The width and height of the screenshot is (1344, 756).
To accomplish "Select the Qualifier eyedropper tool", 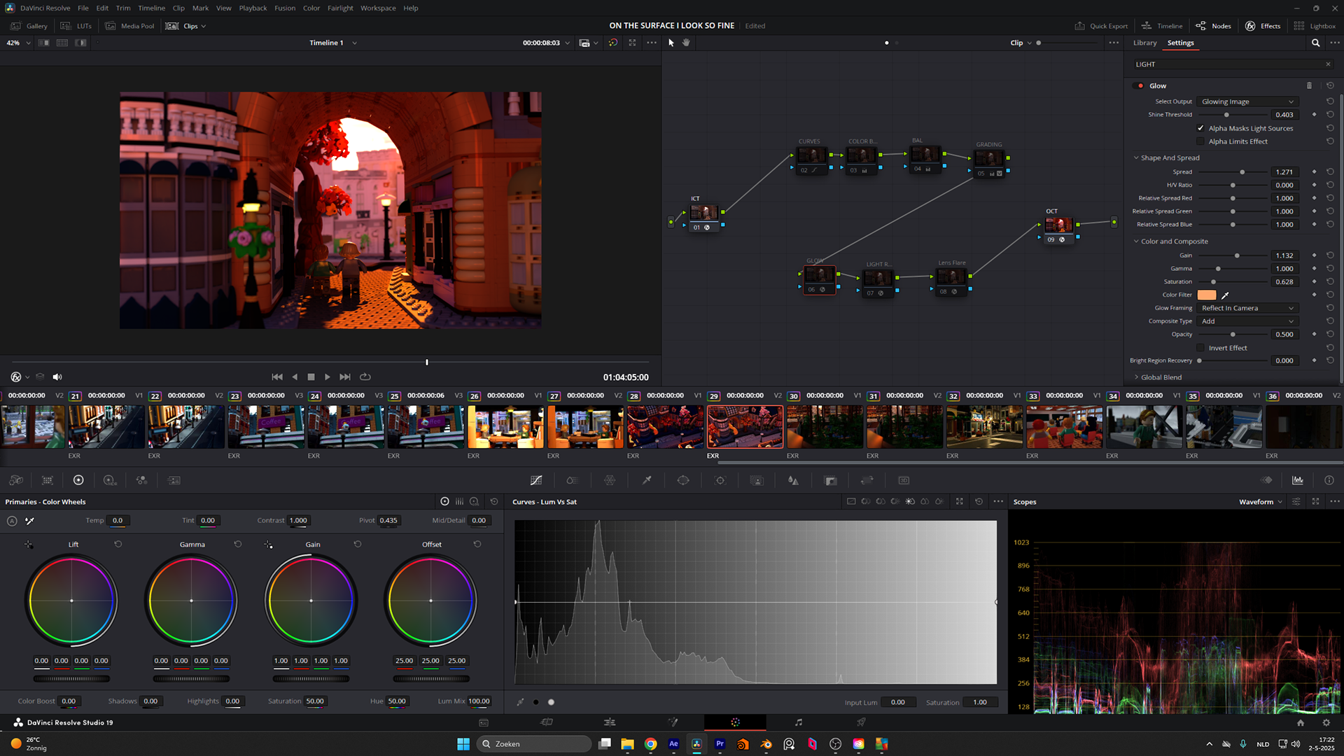I will (647, 480).
